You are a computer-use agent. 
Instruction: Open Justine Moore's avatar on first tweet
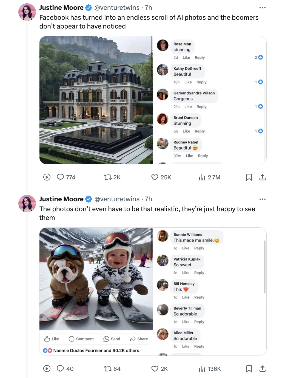(27, 12)
